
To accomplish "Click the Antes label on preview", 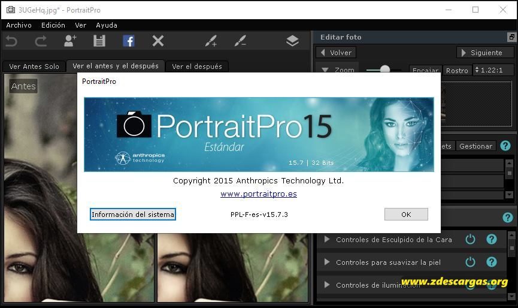I will coord(23,86).
